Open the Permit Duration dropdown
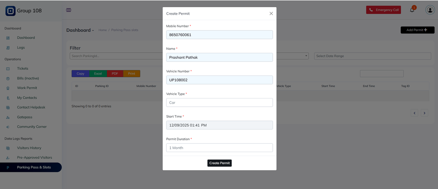The width and height of the screenshot is (438, 189). 219,148
